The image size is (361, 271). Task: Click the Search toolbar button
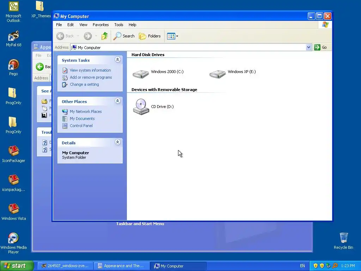124,36
